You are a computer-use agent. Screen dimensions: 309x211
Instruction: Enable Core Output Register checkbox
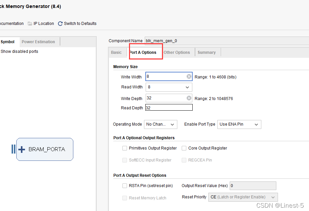[184, 148]
